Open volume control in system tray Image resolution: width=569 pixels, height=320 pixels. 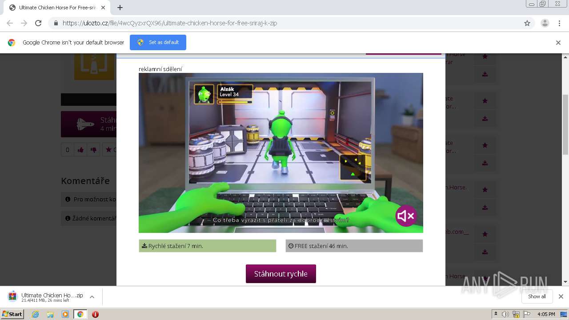point(505,314)
